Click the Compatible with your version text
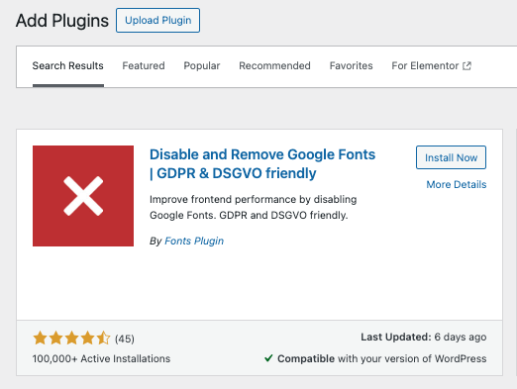This screenshot has width=517, height=389. (x=382, y=358)
